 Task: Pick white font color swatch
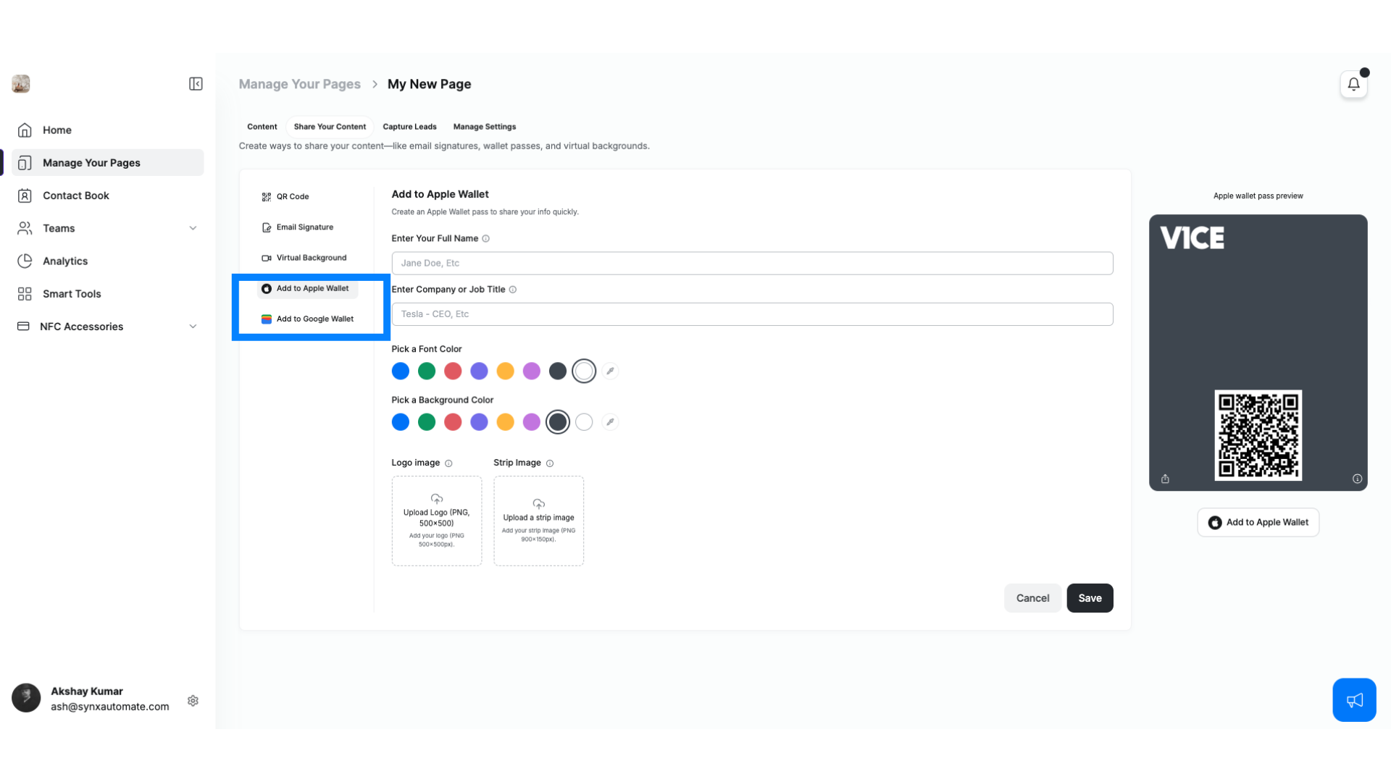584,371
